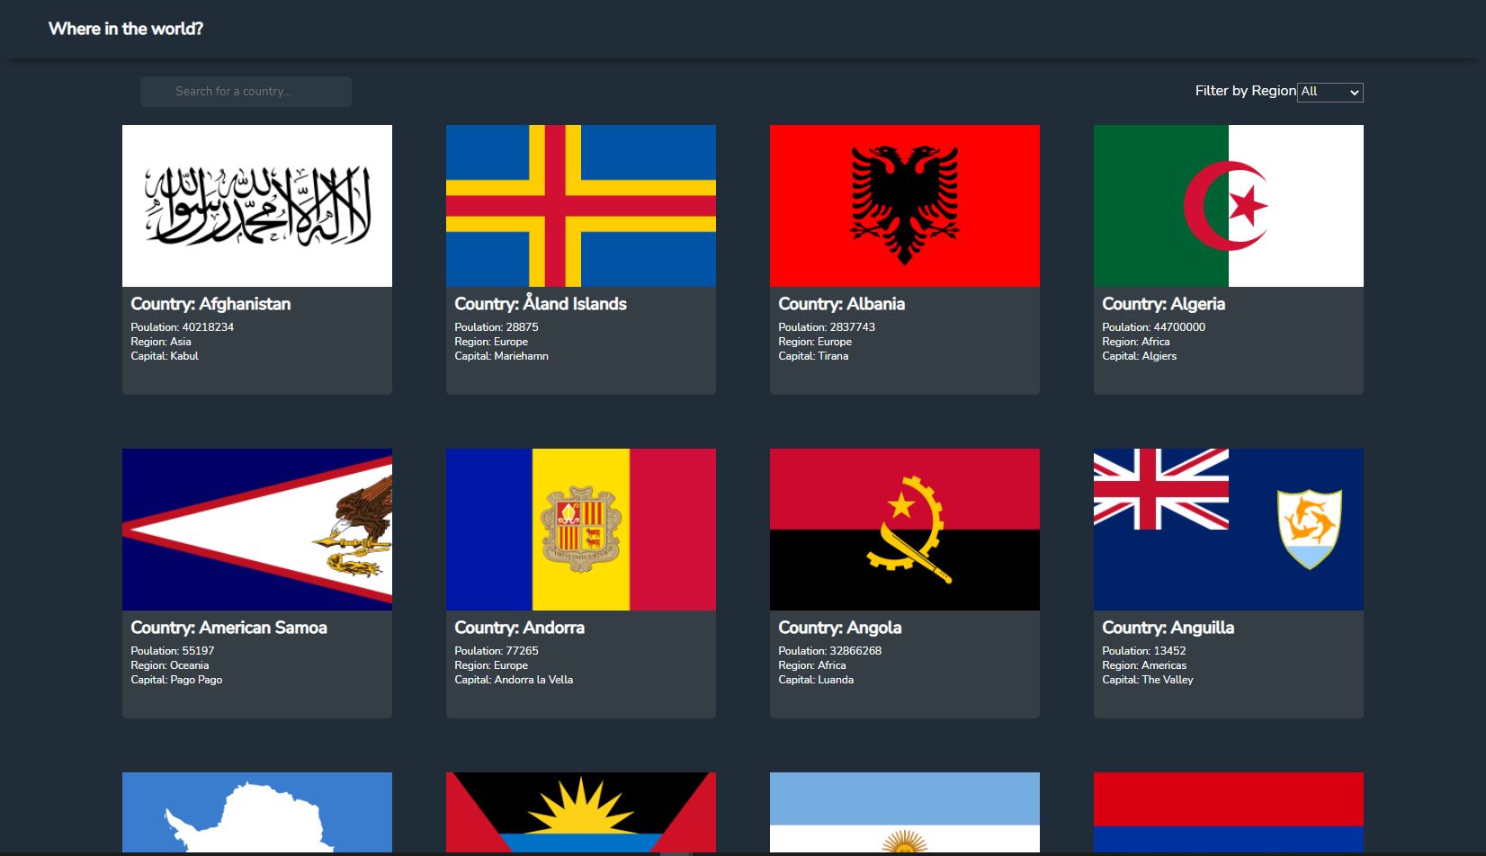Viewport: 1486px width, 856px height.
Task: Click 'Capital: Andorra la Vella' text
Action: (514, 680)
